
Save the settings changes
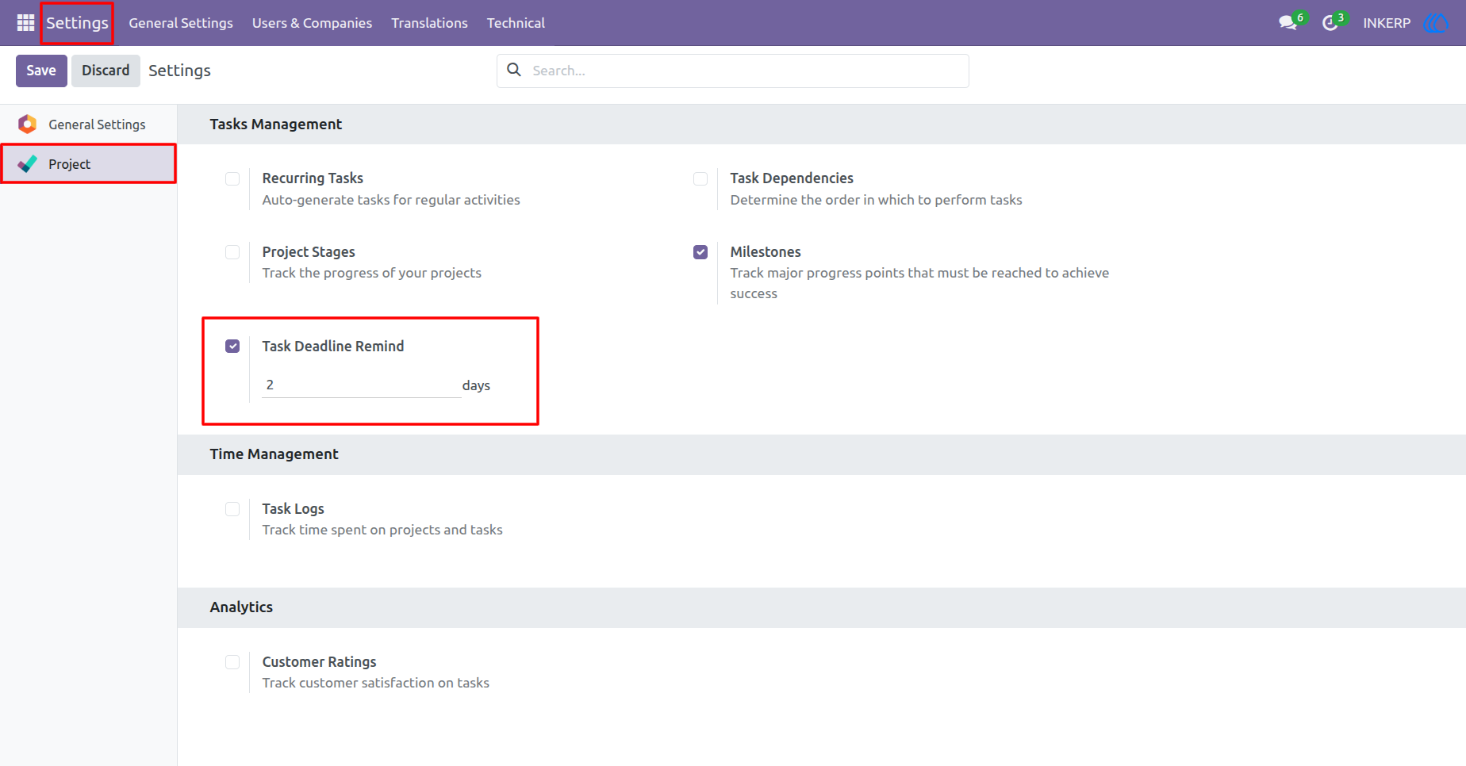coord(41,71)
